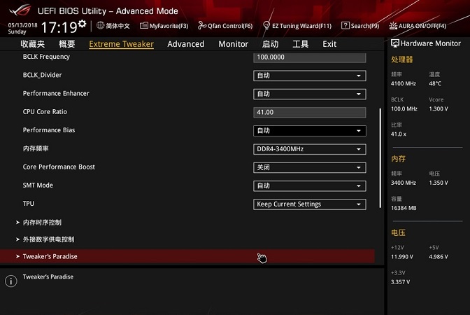Click the info icon in help area
Viewport: 470px width, 315px height.
[x=10, y=281]
